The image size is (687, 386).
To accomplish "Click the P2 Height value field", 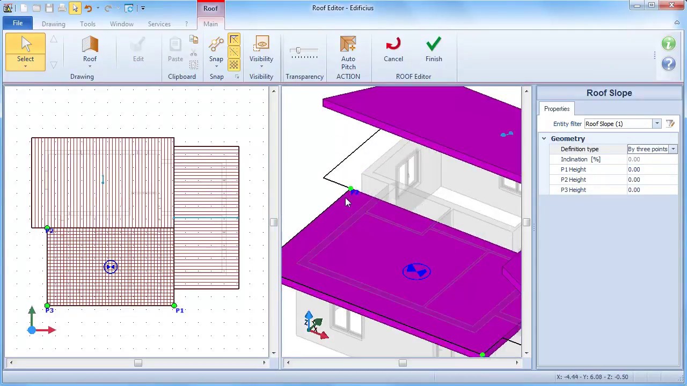I will coord(652,180).
